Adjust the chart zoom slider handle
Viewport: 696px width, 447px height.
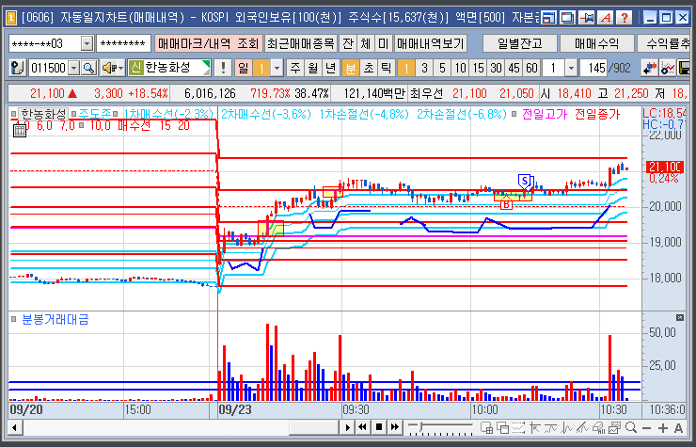(x=420, y=427)
